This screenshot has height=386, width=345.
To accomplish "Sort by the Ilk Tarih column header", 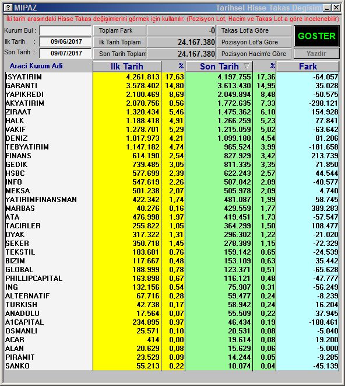I will click(x=127, y=67).
